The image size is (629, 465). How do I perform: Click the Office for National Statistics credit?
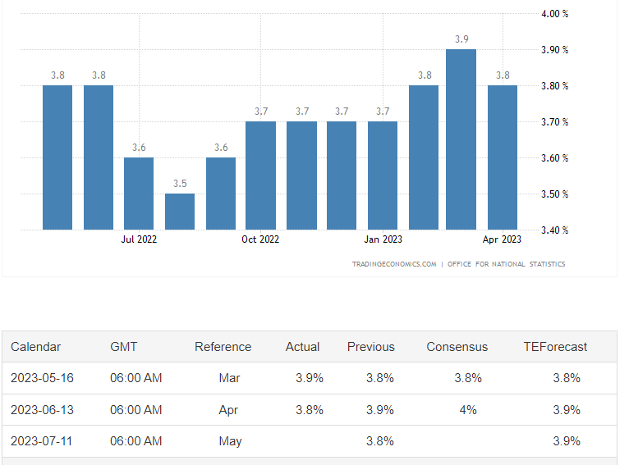(506, 264)
